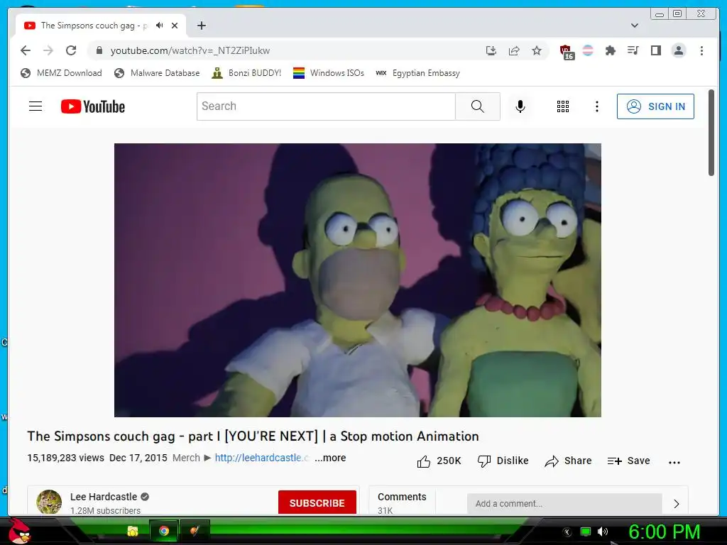Click the video player to pause
Screen dimensions: 727x545
358,280
